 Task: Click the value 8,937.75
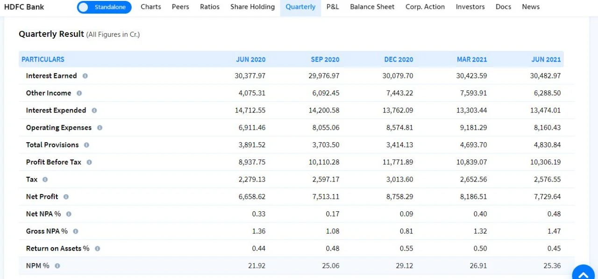point(252,162)
